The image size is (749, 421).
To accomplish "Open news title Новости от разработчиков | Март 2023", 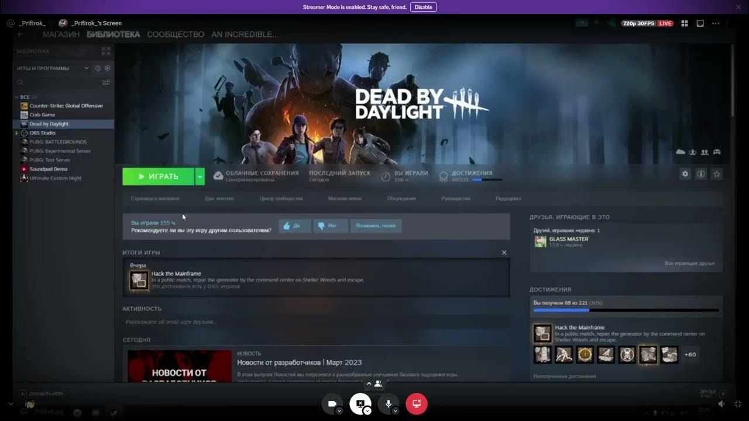I will pos(299,363).
